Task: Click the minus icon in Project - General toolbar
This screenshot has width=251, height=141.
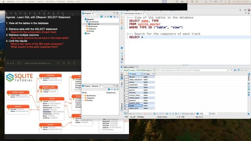Action: coord(112,89)
